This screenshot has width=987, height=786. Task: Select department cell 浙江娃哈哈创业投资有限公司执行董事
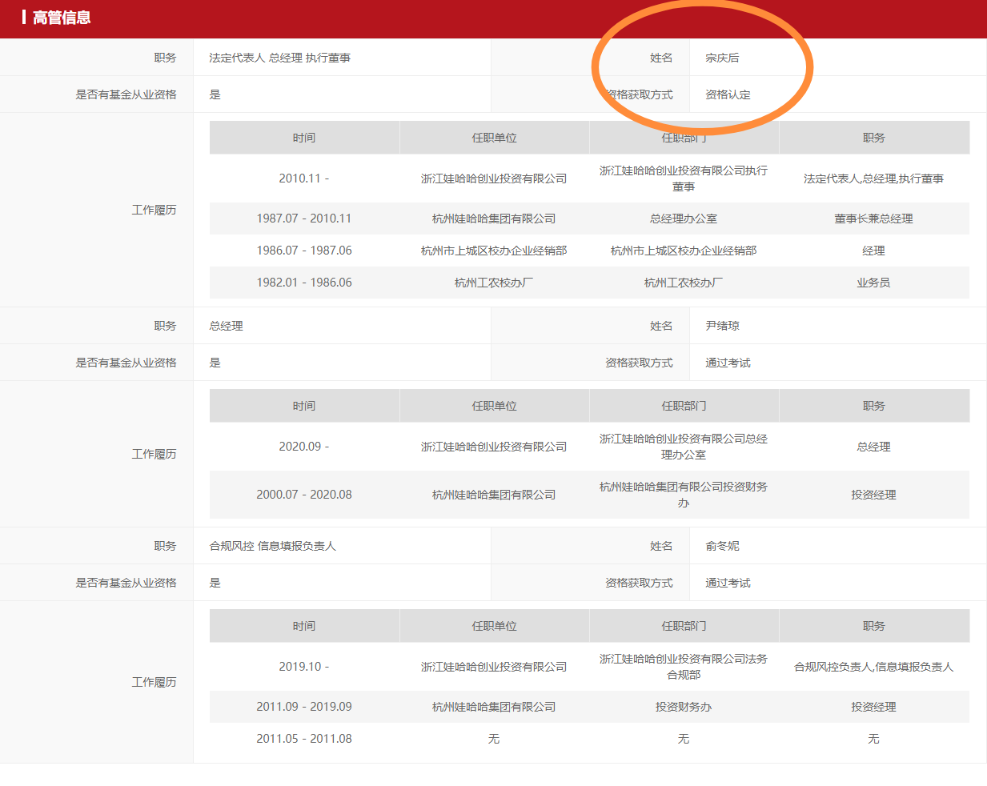684,178
